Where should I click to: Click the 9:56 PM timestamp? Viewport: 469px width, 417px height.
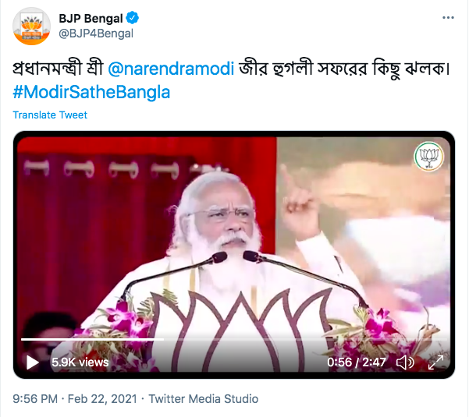(x=35, y=399)
